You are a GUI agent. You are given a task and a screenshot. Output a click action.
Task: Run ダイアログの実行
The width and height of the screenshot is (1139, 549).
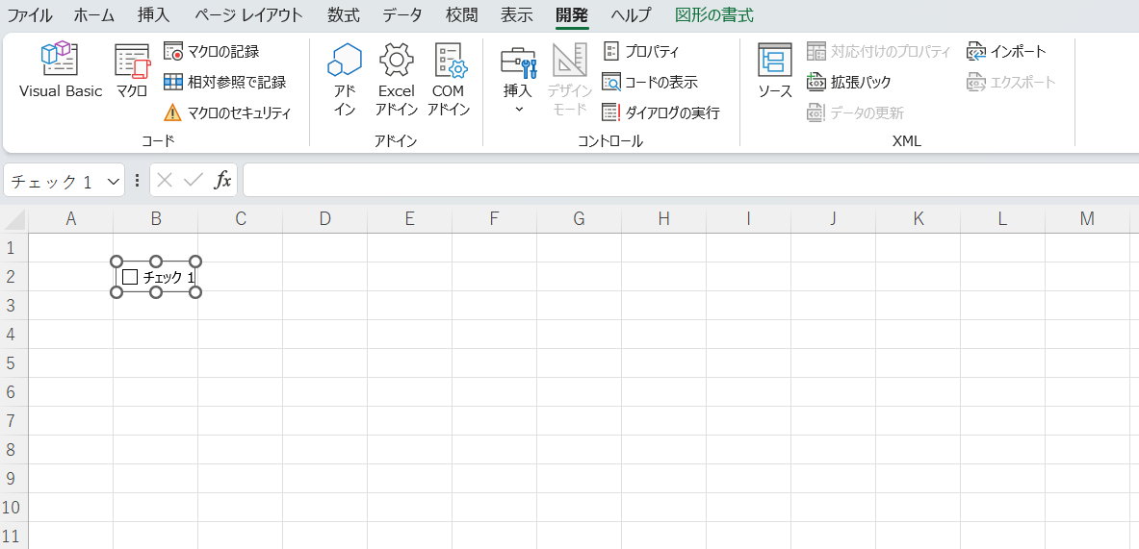point(661,113)
